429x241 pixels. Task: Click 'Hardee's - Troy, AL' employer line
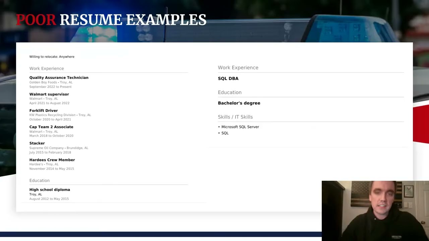tap(44, 164)
